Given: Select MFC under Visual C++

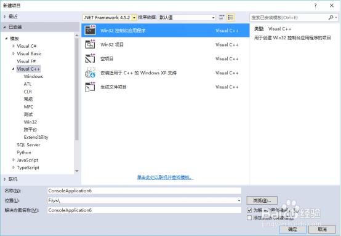Looking at the screenshot, I should (x=28, y=107).
